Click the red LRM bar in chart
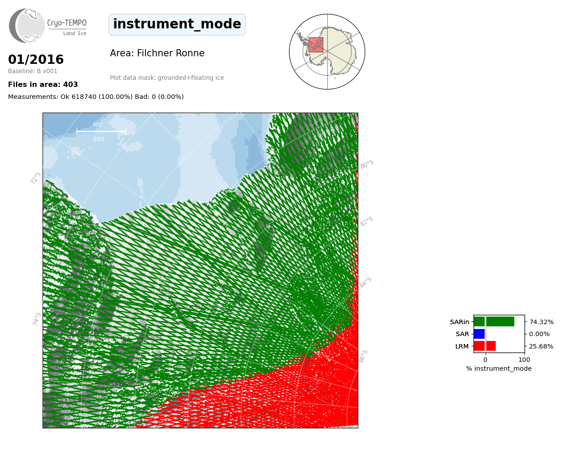564x470 pixels. pyautogui.click(x=485, y=346)
